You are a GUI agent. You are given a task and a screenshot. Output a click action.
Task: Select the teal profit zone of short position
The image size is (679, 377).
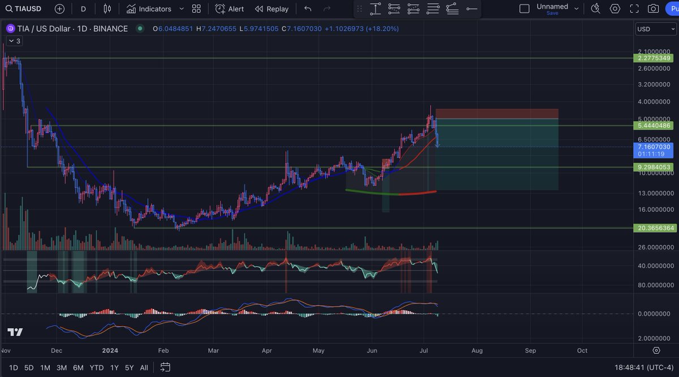497,154
